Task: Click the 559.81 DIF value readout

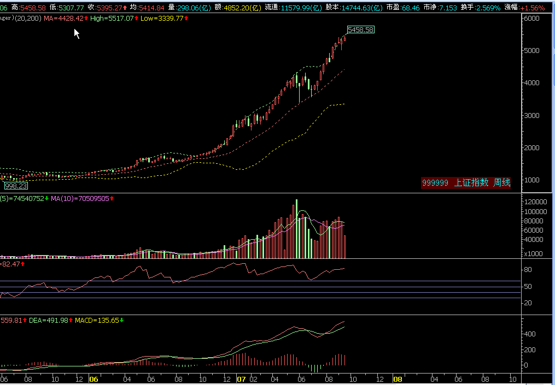Action: coord(14,321)
